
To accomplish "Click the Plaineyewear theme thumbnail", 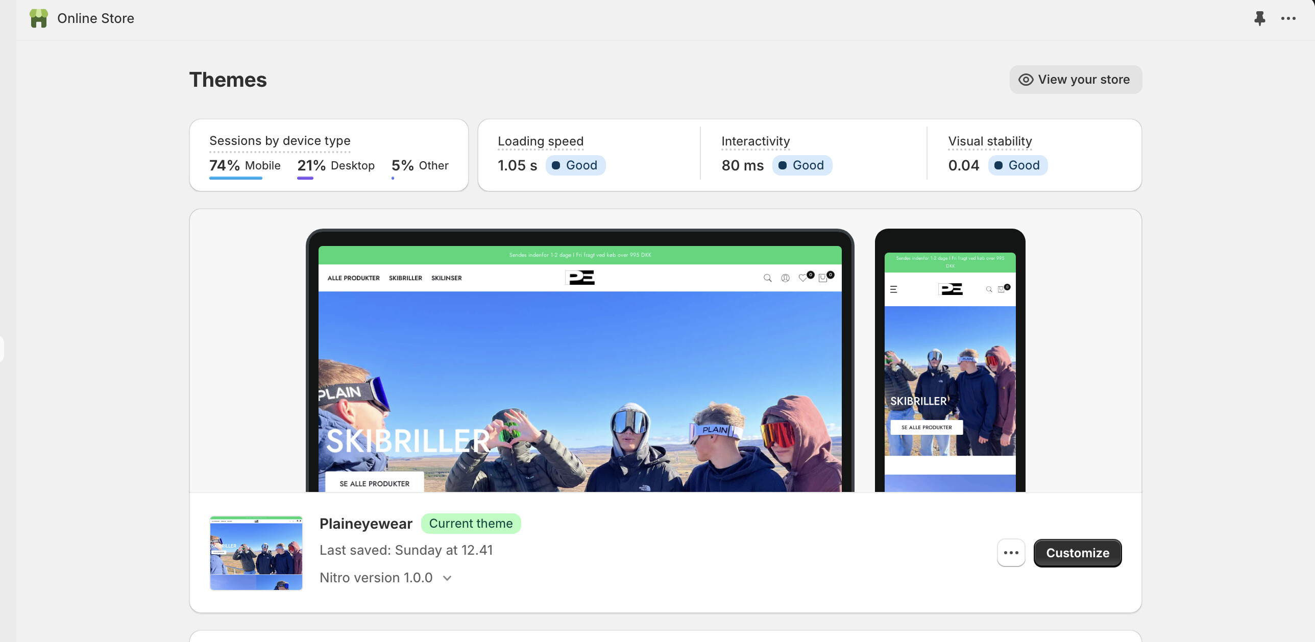I will (x=256, y=553).
